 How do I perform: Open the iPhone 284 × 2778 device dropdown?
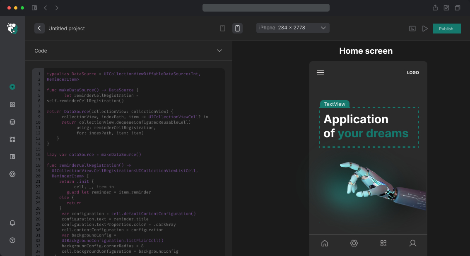pos(293,28)
